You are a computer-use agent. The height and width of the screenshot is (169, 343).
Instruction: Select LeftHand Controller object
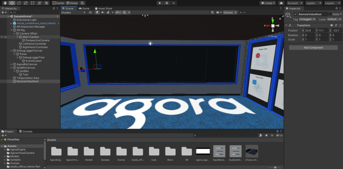coord(35,44)
